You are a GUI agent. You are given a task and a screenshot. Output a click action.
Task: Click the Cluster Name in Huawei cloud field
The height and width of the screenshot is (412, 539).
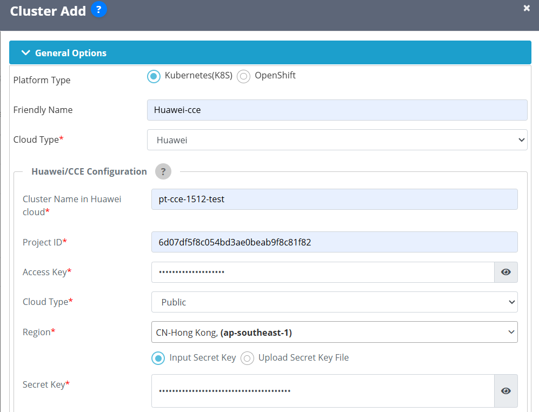click(x=334, y=199)
